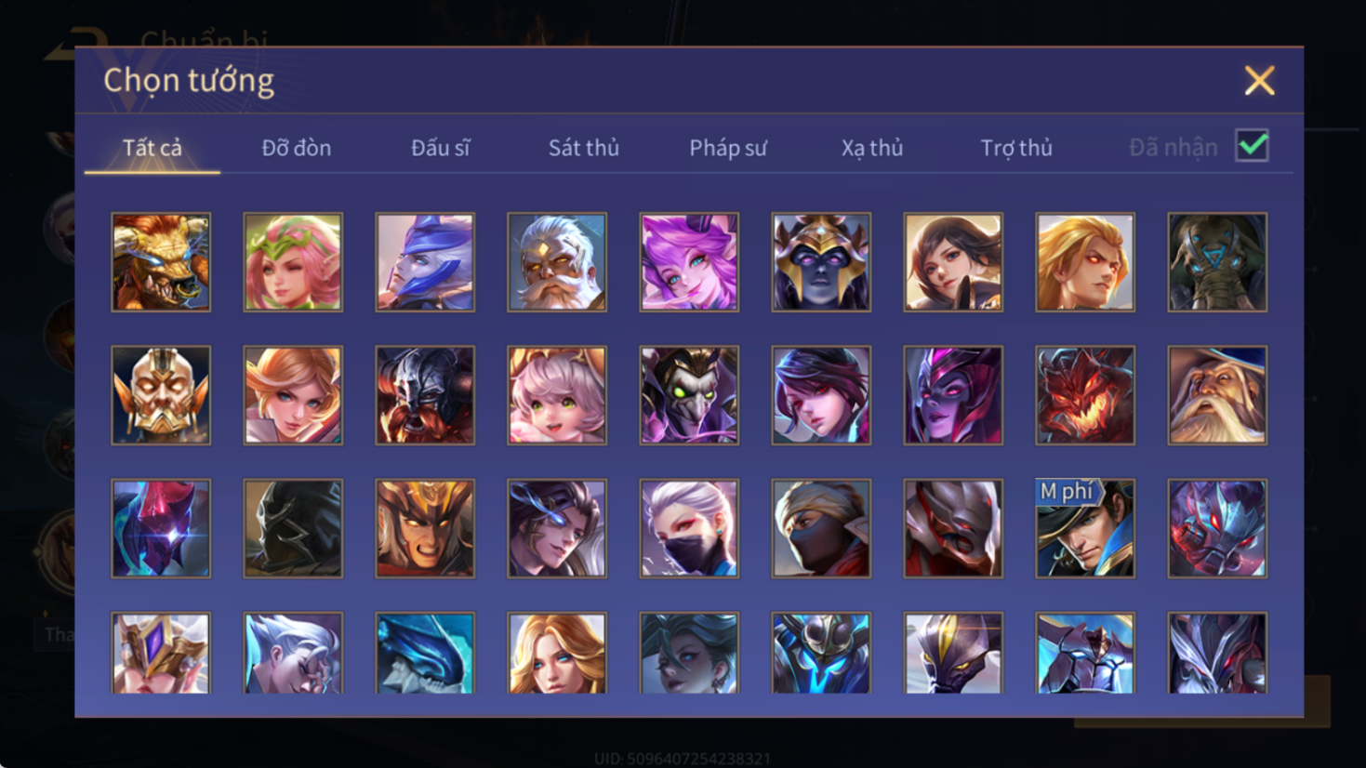Select the 'Tất cả' tab
1366x768 pixels.
pos(153,148)
